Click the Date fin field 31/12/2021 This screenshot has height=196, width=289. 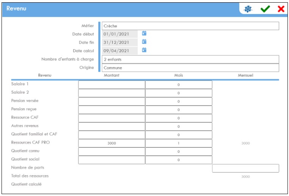pyautogui.click(x=120, y=42)
